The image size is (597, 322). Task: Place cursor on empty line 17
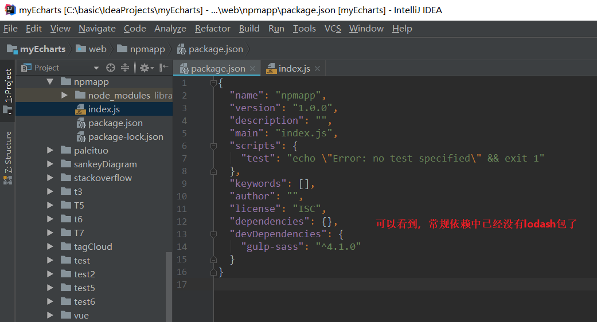(x=405, y=284)
